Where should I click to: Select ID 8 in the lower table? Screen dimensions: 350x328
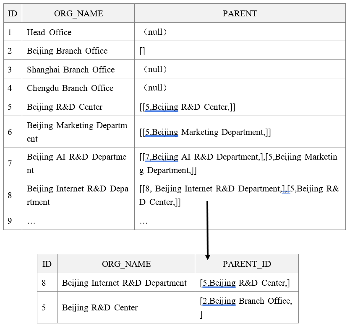pyautogui.click(x=44, y=283)
